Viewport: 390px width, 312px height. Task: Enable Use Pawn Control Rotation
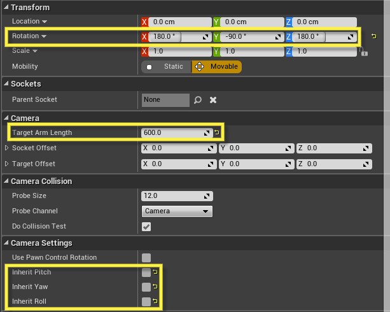point(146,258)
